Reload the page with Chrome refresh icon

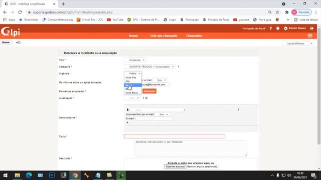coord(20,12)
